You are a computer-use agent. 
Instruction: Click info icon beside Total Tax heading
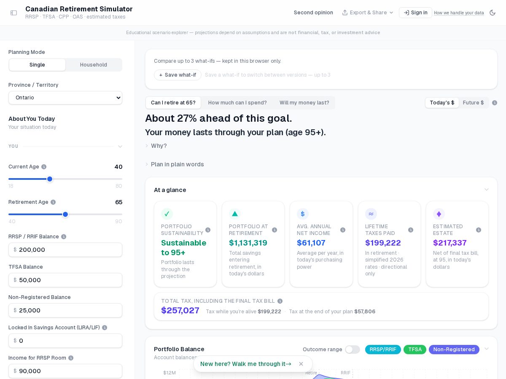280,301
